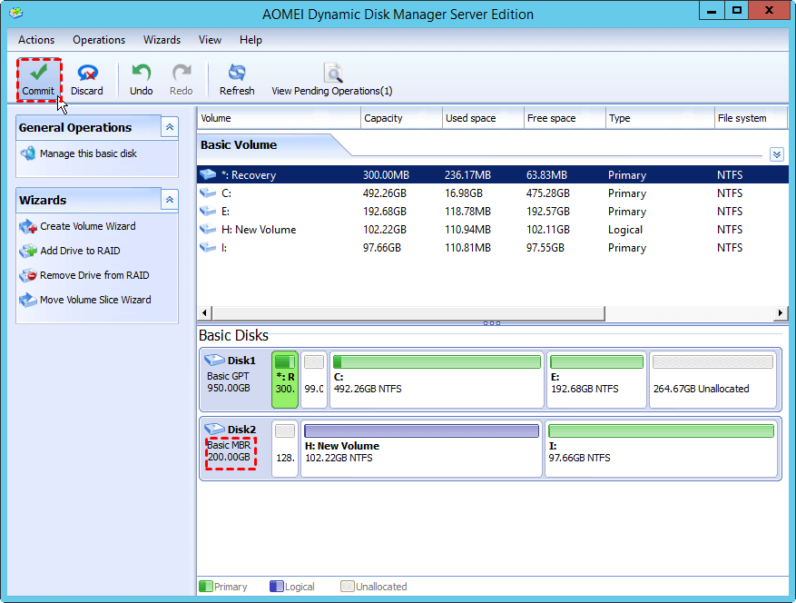Select Disk2 header in Basic Disks
The height and width of the screenshot is (603, 796).
[x=235, y=448]
